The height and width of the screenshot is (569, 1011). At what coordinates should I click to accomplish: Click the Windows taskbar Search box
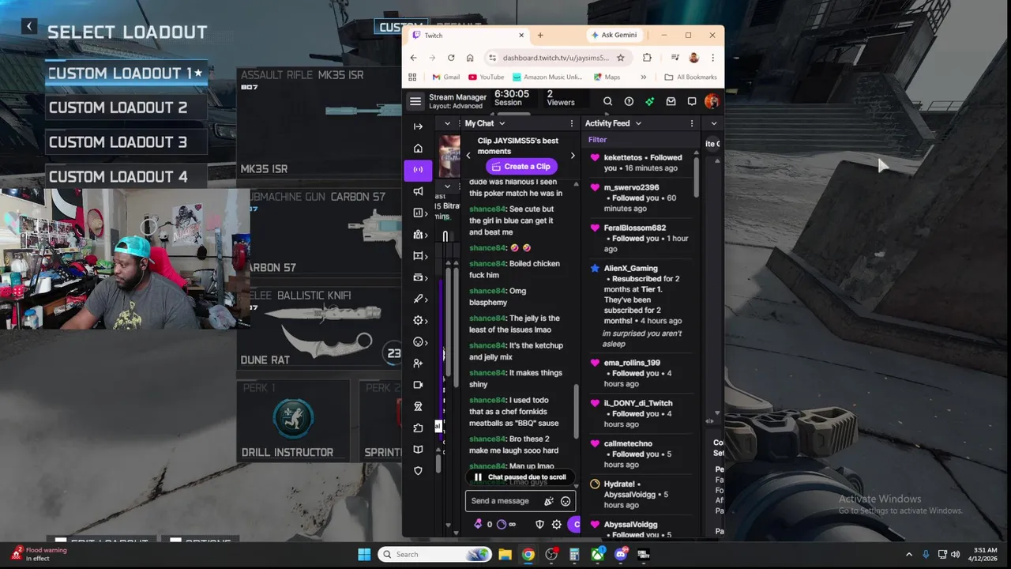coord(434,554)
